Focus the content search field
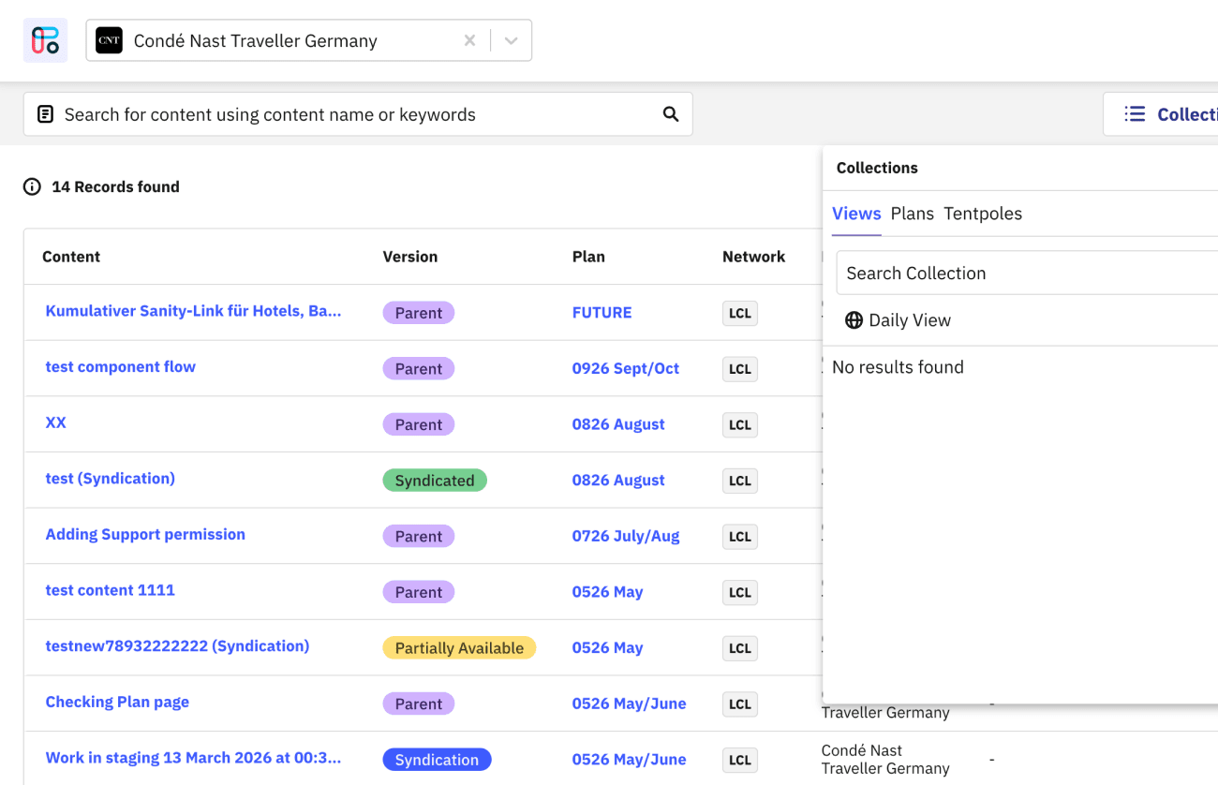This screenshot has width=1218, height=785. [x=358, y=114]
